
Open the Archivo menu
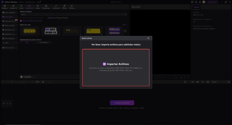pos(21,2)
